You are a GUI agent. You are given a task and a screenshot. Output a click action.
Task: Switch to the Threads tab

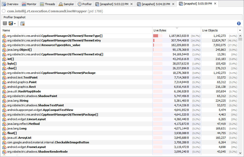point(47,4)
